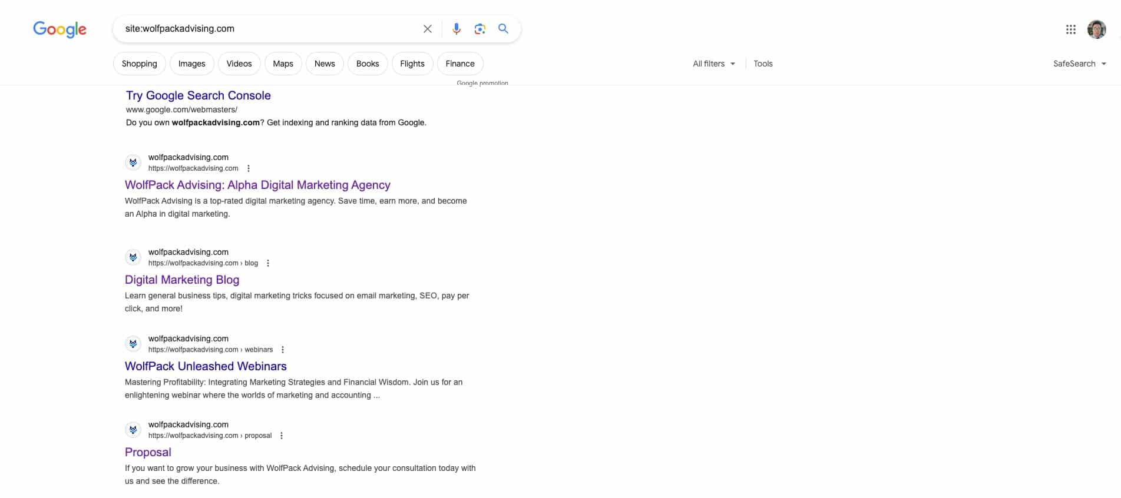The height and width of the screenshot is (498, 1121).
Task: Click the search input field
Action: point(268,29)
